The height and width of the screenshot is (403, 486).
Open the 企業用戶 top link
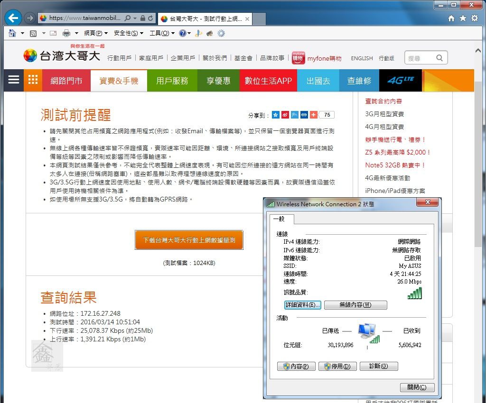coord(183,58)
